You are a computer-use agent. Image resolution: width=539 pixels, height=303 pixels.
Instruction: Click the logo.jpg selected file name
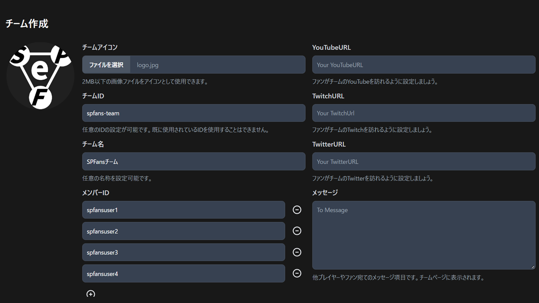point(147,65)
